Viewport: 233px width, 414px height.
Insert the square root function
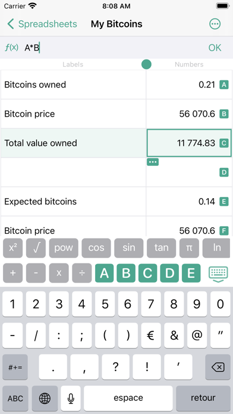[x=36, y=248]
